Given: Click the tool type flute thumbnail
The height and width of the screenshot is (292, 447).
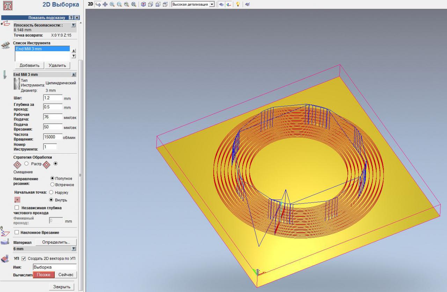Looking at the screenshot, I should pyautogui.click(x=16, y=84).
